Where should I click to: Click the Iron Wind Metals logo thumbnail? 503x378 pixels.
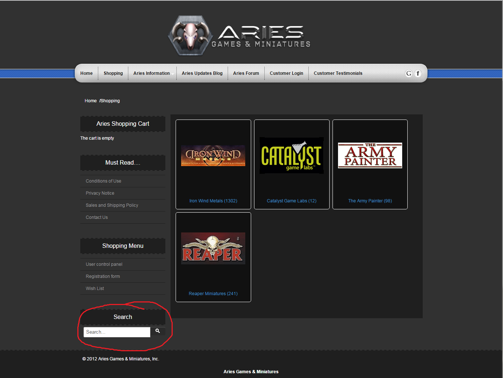click(213, 155)
